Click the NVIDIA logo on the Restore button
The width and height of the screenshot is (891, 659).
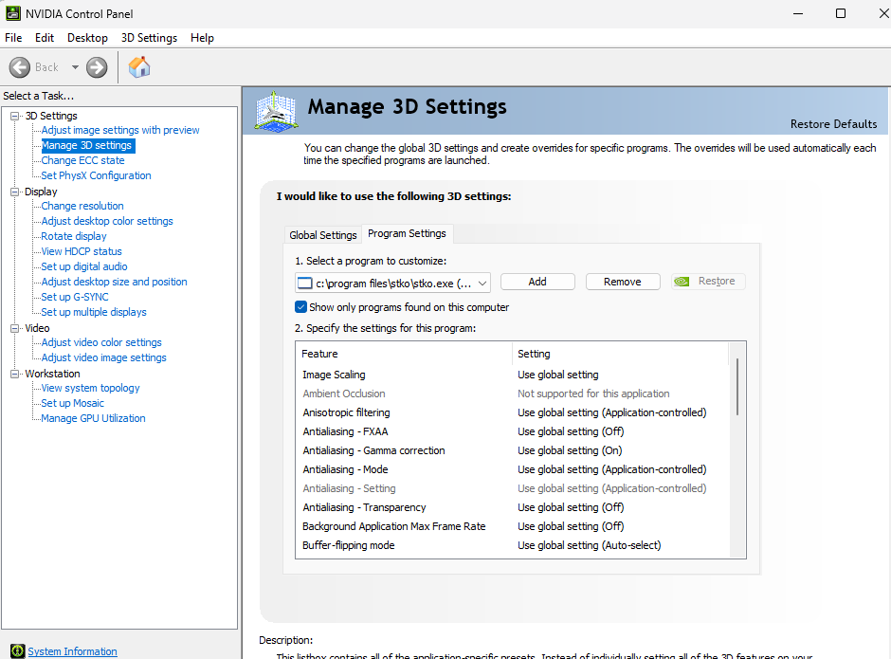(x=682, y=282)
